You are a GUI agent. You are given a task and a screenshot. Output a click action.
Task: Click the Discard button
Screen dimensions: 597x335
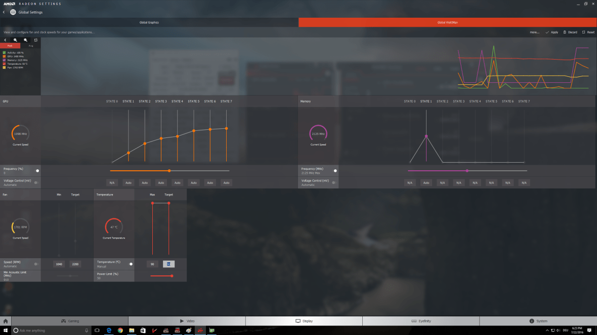click(570, 32)
